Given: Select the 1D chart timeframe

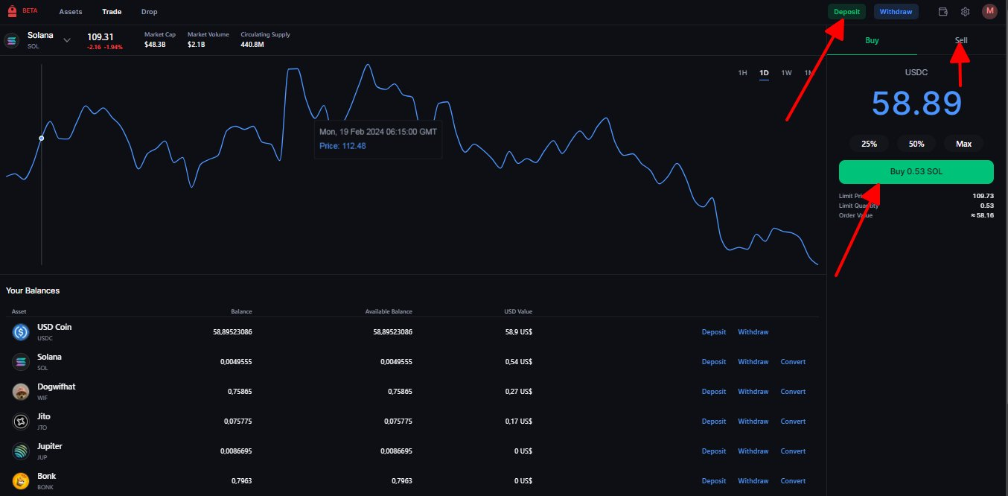Looking at the screenshot, I should click(764, 73).
